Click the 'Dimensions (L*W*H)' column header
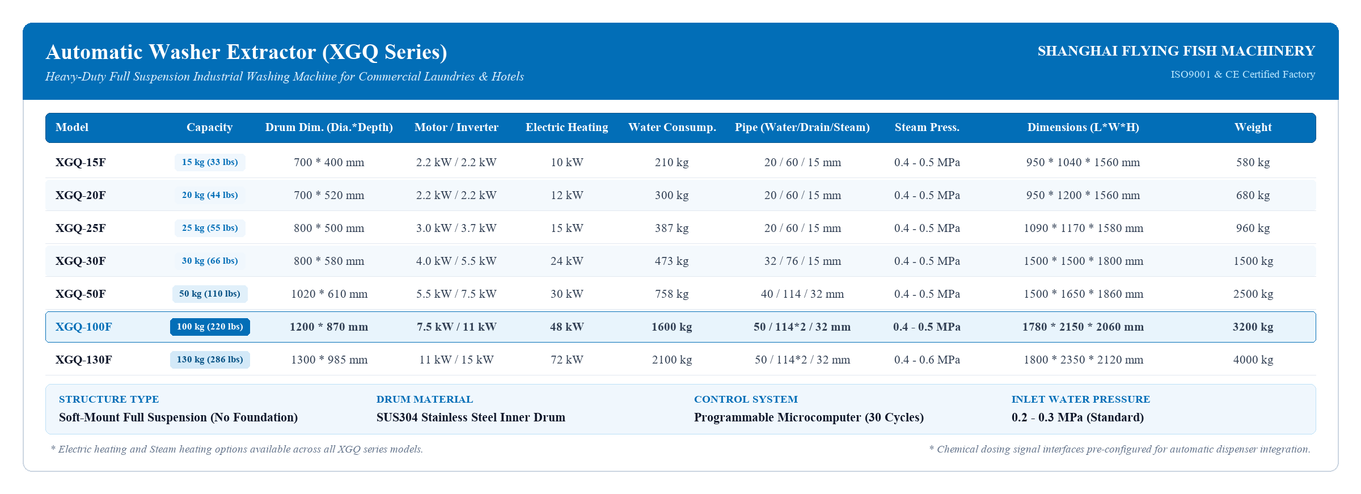 click(1083, 128)
